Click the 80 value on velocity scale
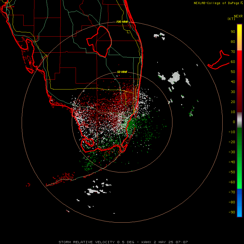Screen dimensions: 244x244 (x=233, y=41)
